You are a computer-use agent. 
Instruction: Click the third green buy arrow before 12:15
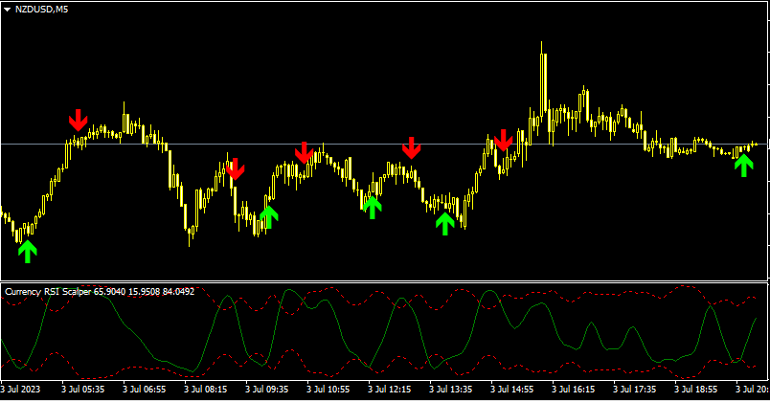coord(373,205)
